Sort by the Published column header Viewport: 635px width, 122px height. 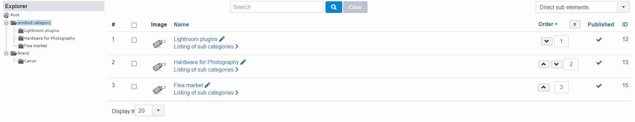pos(601,24)
